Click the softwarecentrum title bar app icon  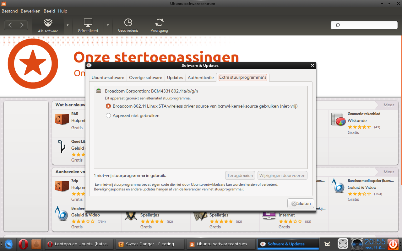coord(4,3)
